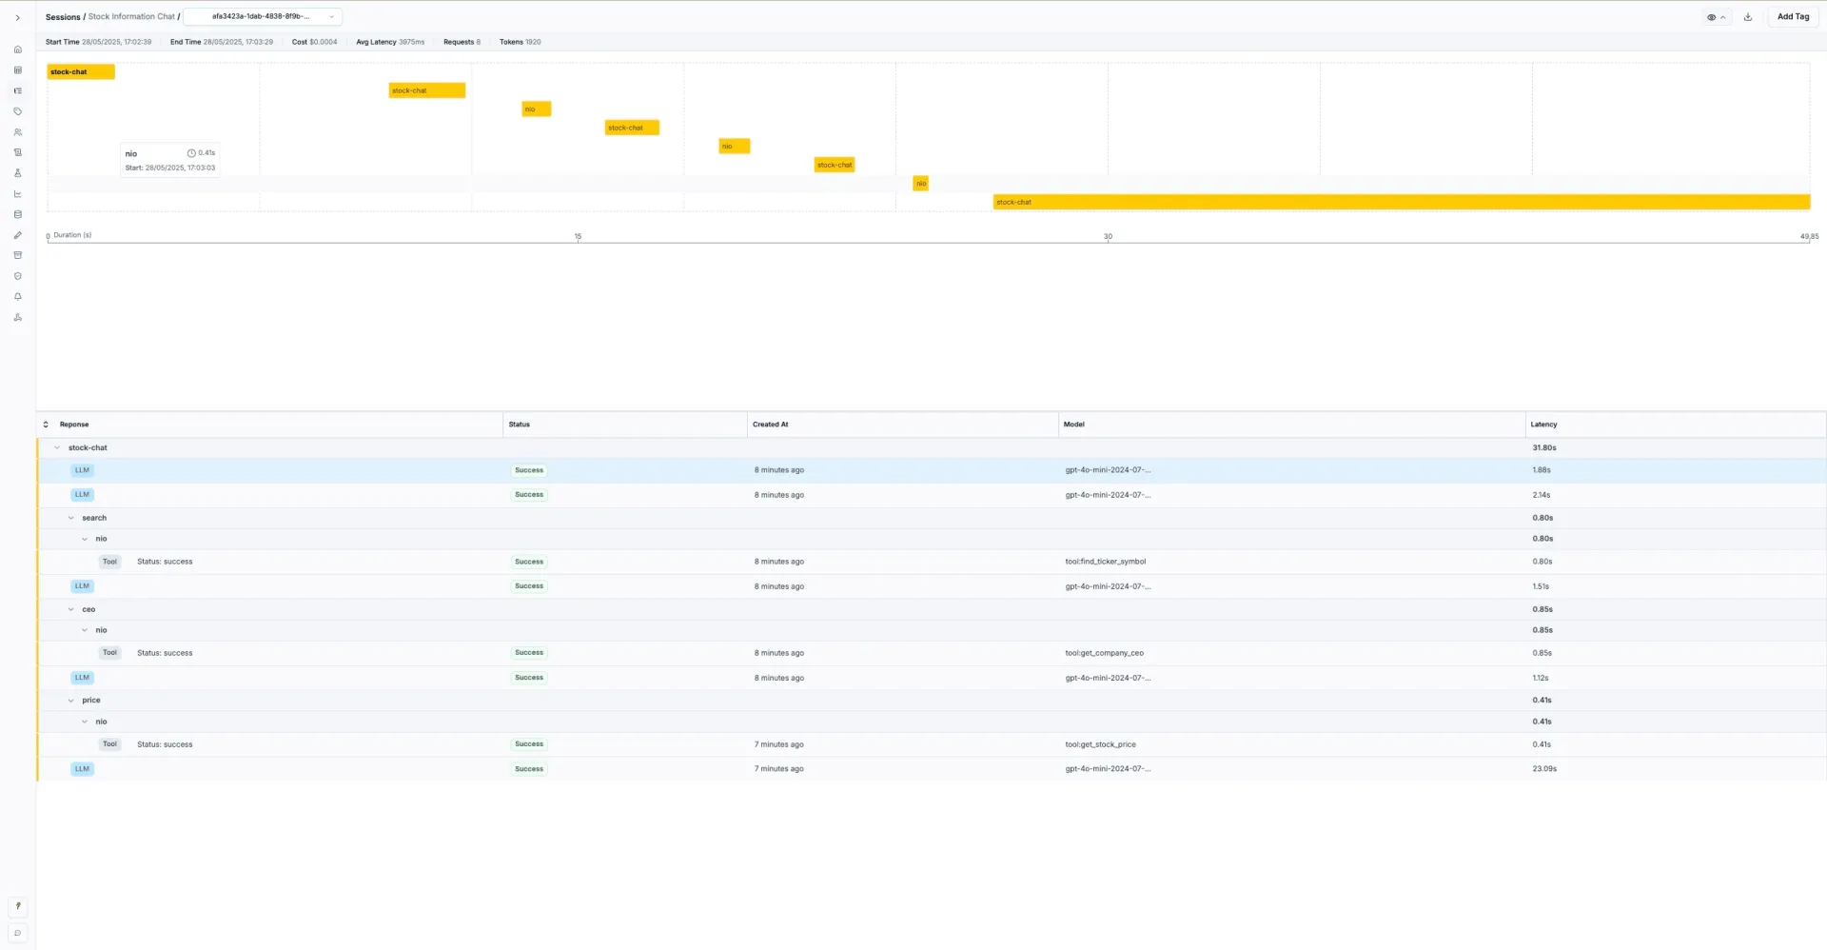Download the session with the download icon
The image size is (1827, 950).
[x=1748, y=17]
